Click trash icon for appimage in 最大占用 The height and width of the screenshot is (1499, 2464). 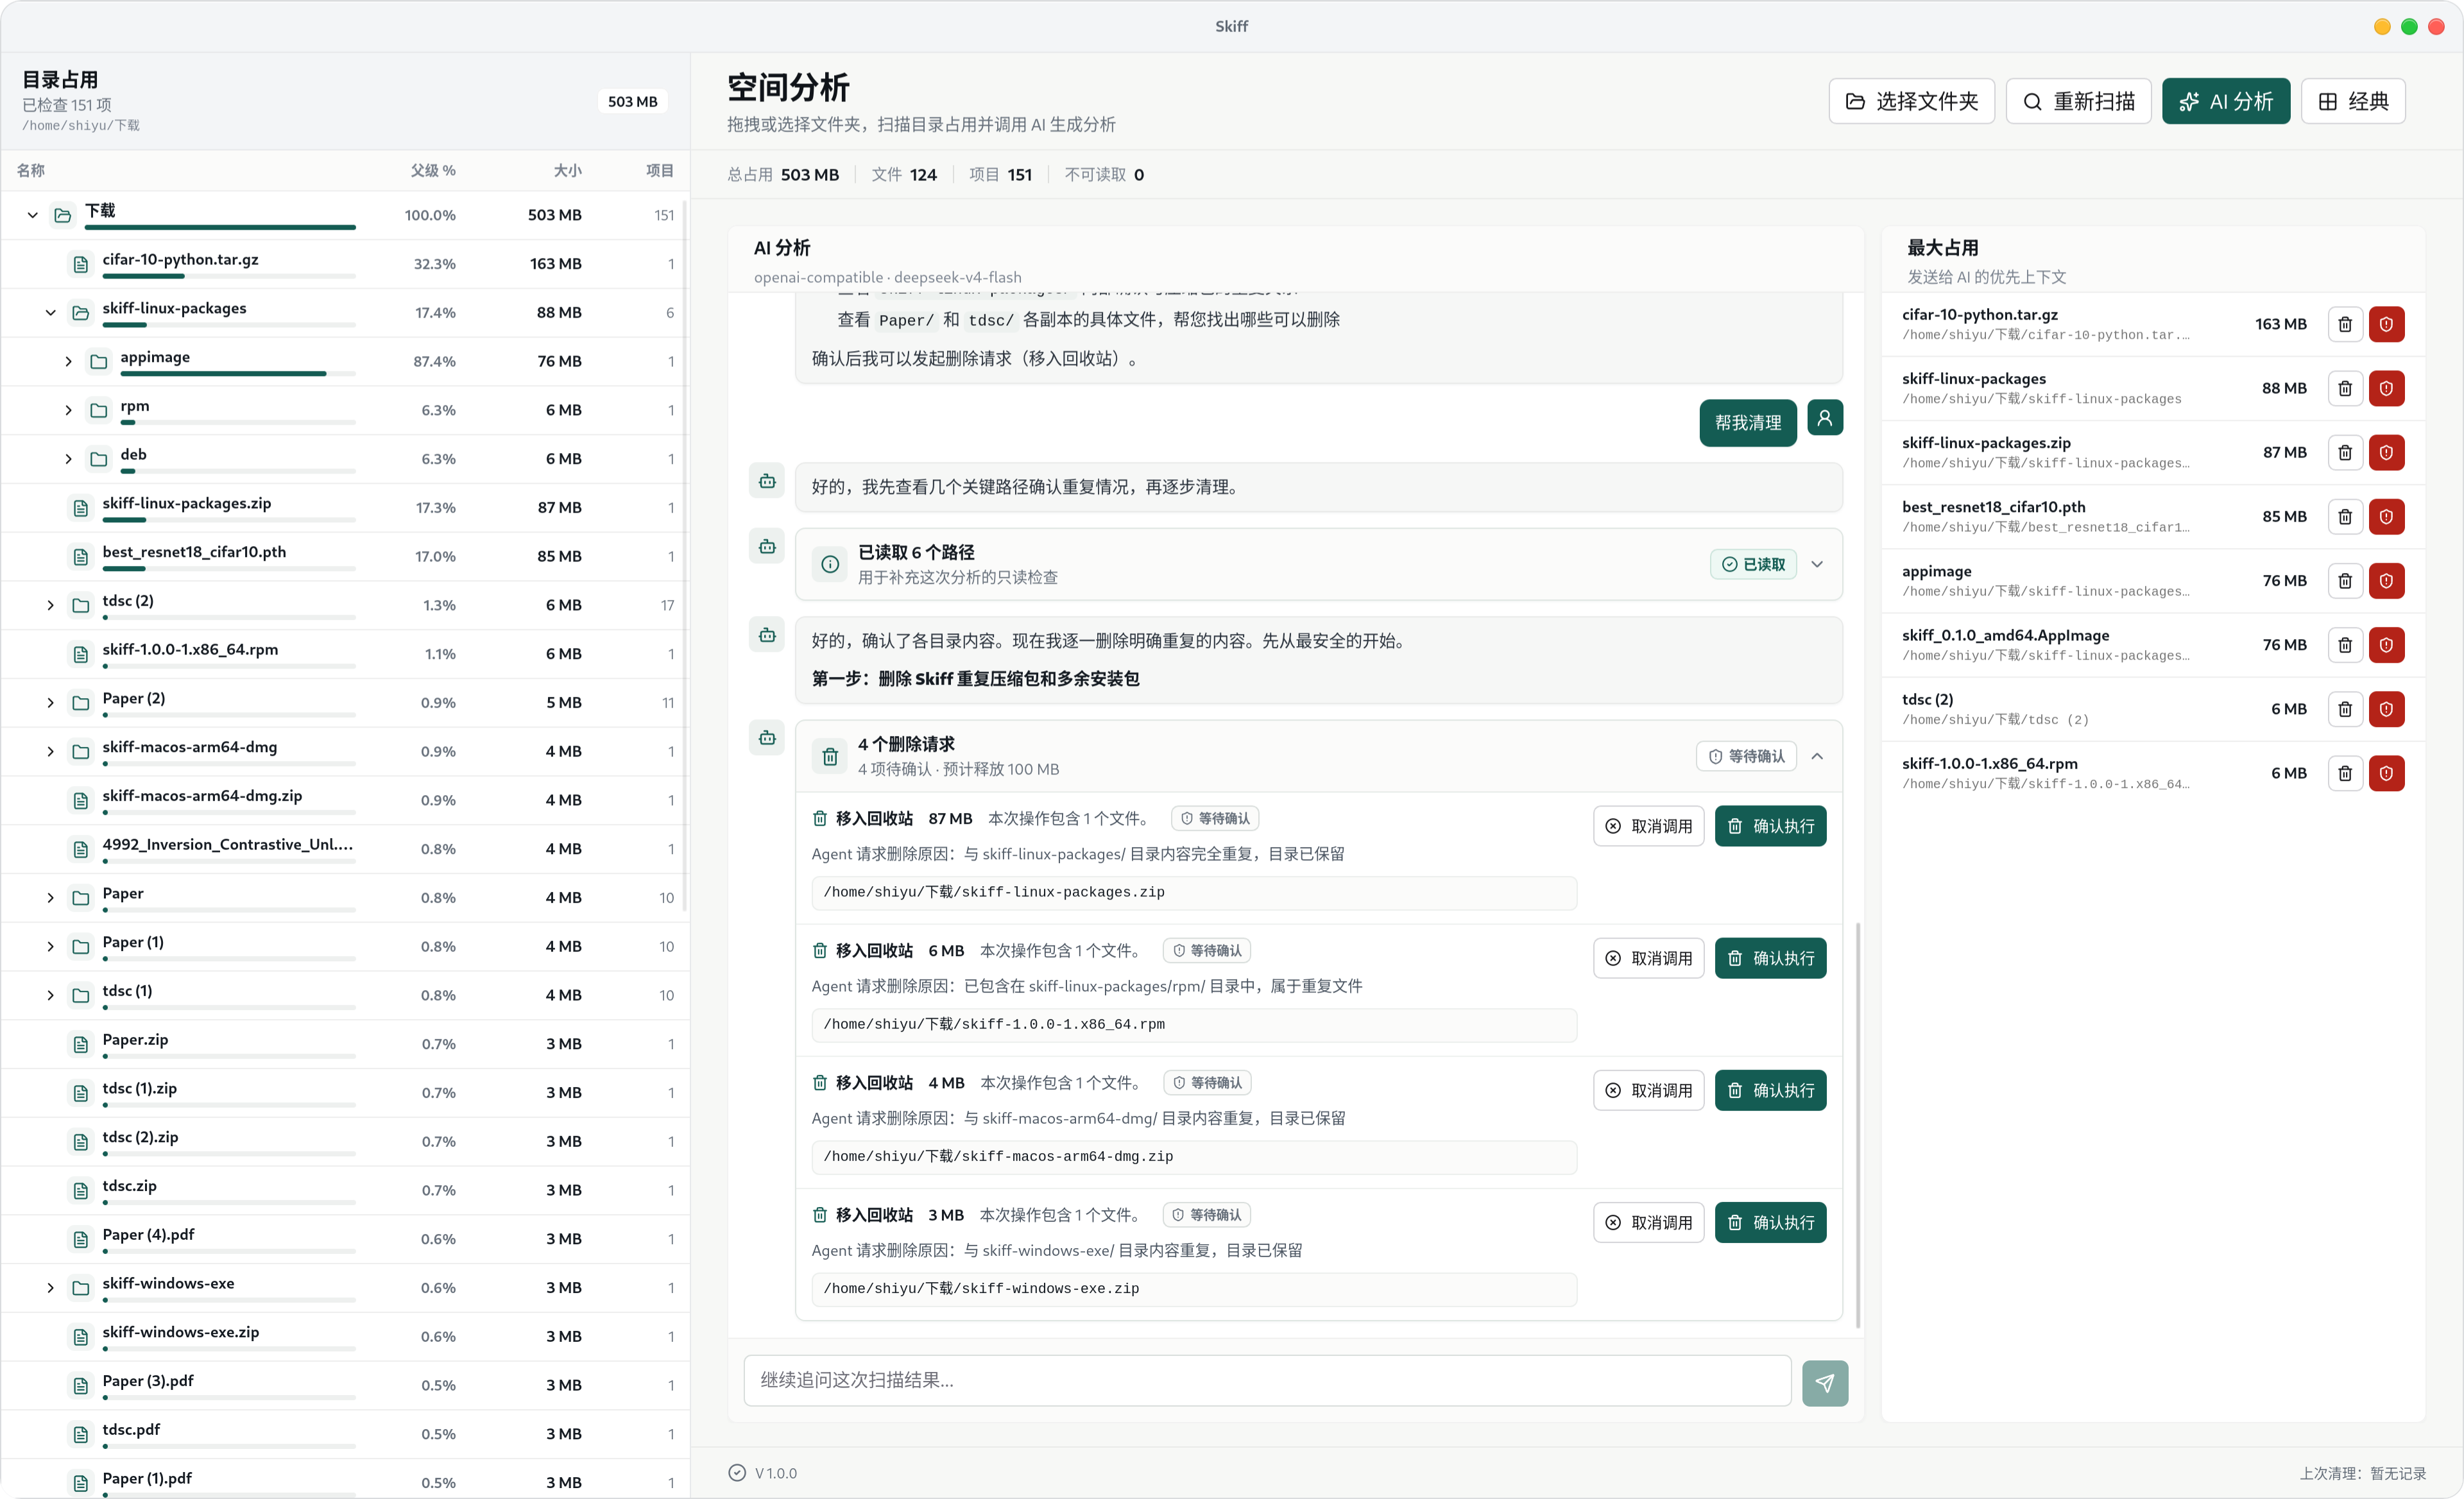coord(2344,580)
